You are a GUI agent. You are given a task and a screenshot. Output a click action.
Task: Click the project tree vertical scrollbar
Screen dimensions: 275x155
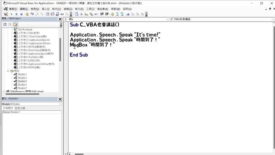tap(60, 50)
